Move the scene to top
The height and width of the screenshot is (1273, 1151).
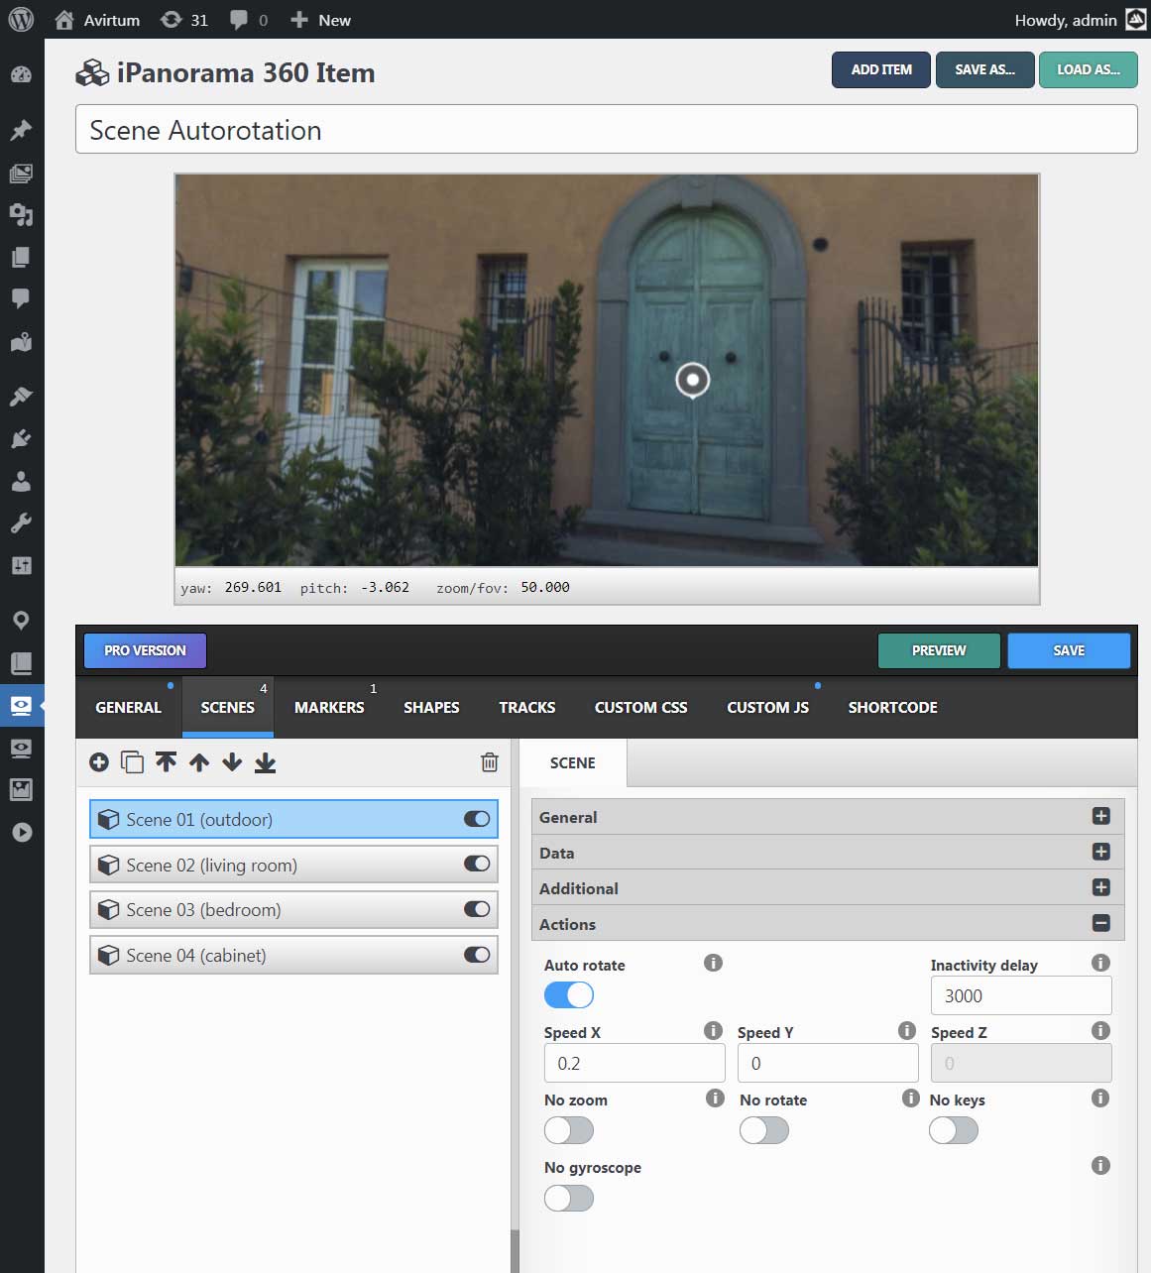166,762
